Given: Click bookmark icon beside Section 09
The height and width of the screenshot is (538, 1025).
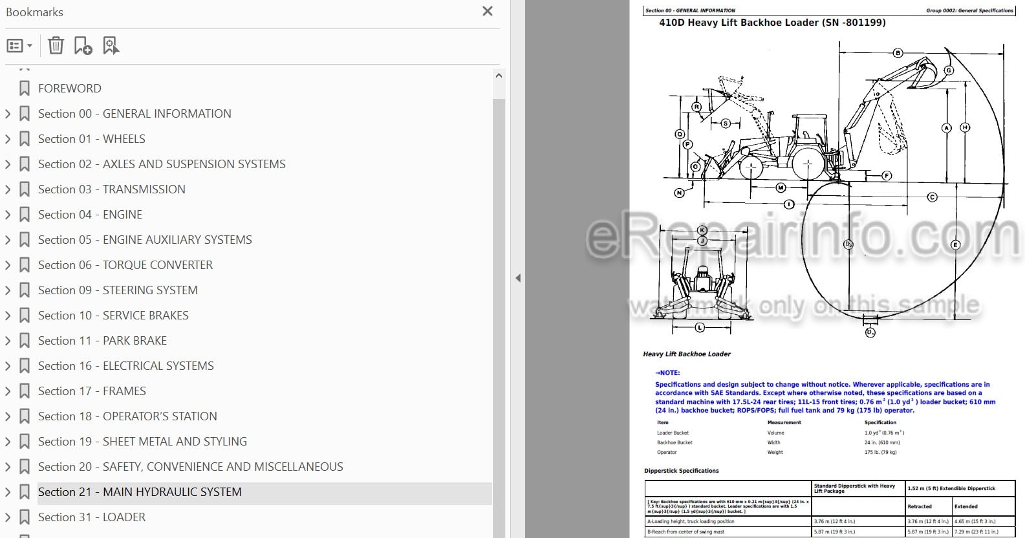Looking at the screenshot, I should (25, 290).
